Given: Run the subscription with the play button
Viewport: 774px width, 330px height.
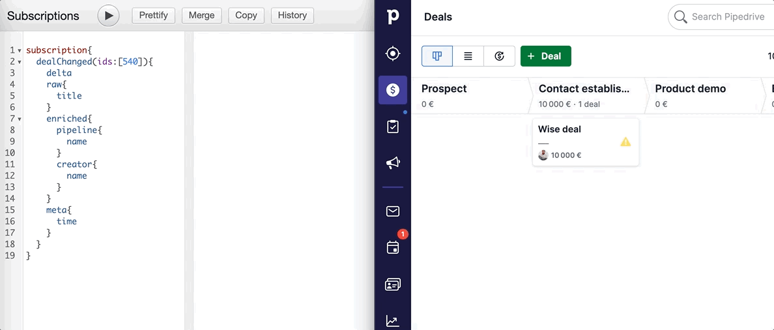Looking at the screenshot, I should click(x=109, y=15).
